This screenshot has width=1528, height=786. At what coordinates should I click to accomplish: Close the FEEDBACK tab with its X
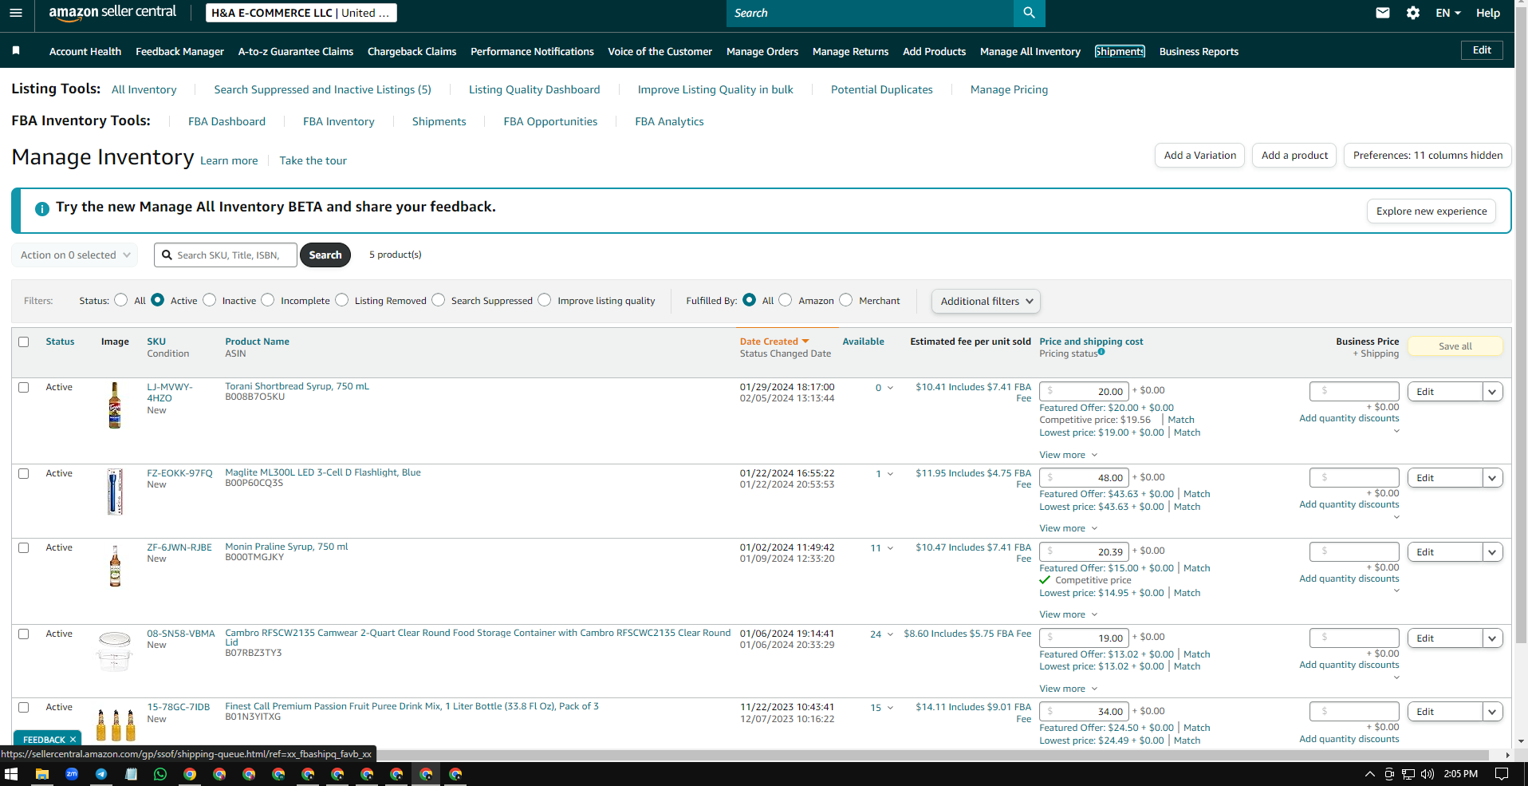click(x=73, y=740)
